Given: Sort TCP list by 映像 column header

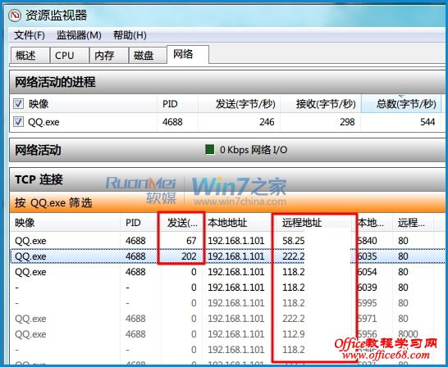Looking at the screenshot, I should tap(65, 223).
